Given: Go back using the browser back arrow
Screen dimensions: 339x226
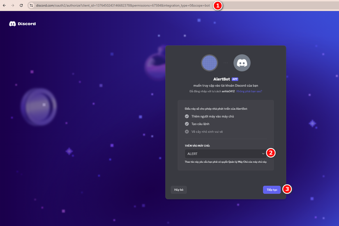Looking at the screenshot, I should pos(5,5).
